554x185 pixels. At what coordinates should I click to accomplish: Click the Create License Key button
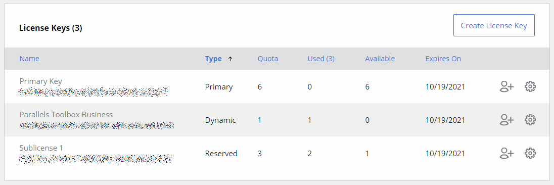pyautogui.click(x=494, y=25)
